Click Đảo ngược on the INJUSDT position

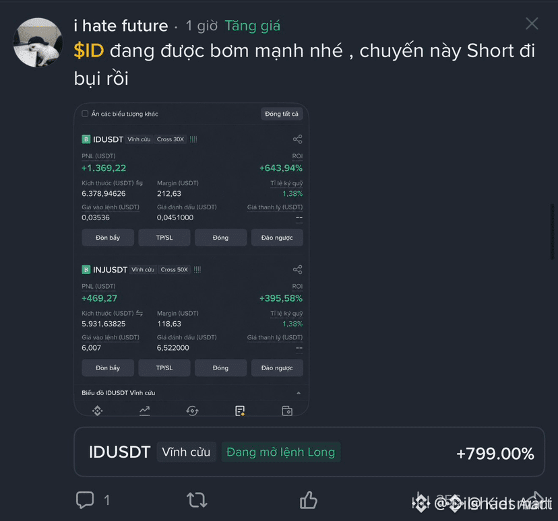[x=277, y=368]
